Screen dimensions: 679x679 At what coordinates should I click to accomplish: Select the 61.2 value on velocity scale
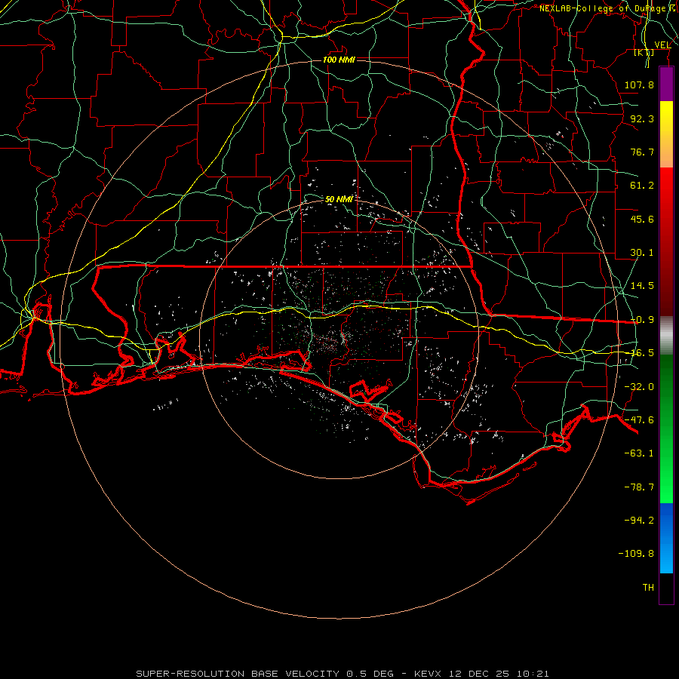coord(642,186)
